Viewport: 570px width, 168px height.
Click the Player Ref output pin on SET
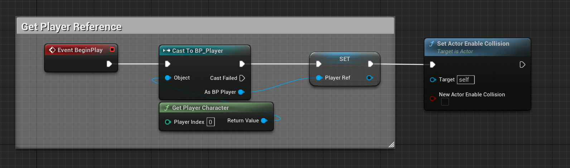tap(370, 78)
